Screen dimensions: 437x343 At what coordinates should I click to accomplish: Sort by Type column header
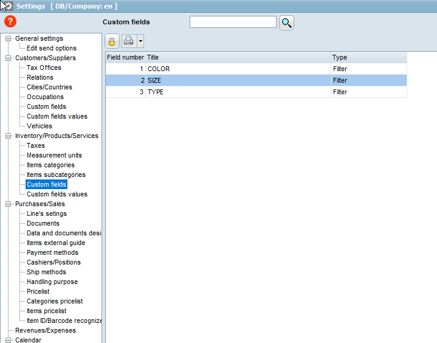click(369, 57)
